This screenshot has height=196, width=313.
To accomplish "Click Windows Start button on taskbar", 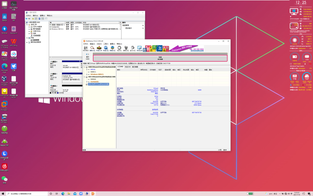I will click(3, 194).
